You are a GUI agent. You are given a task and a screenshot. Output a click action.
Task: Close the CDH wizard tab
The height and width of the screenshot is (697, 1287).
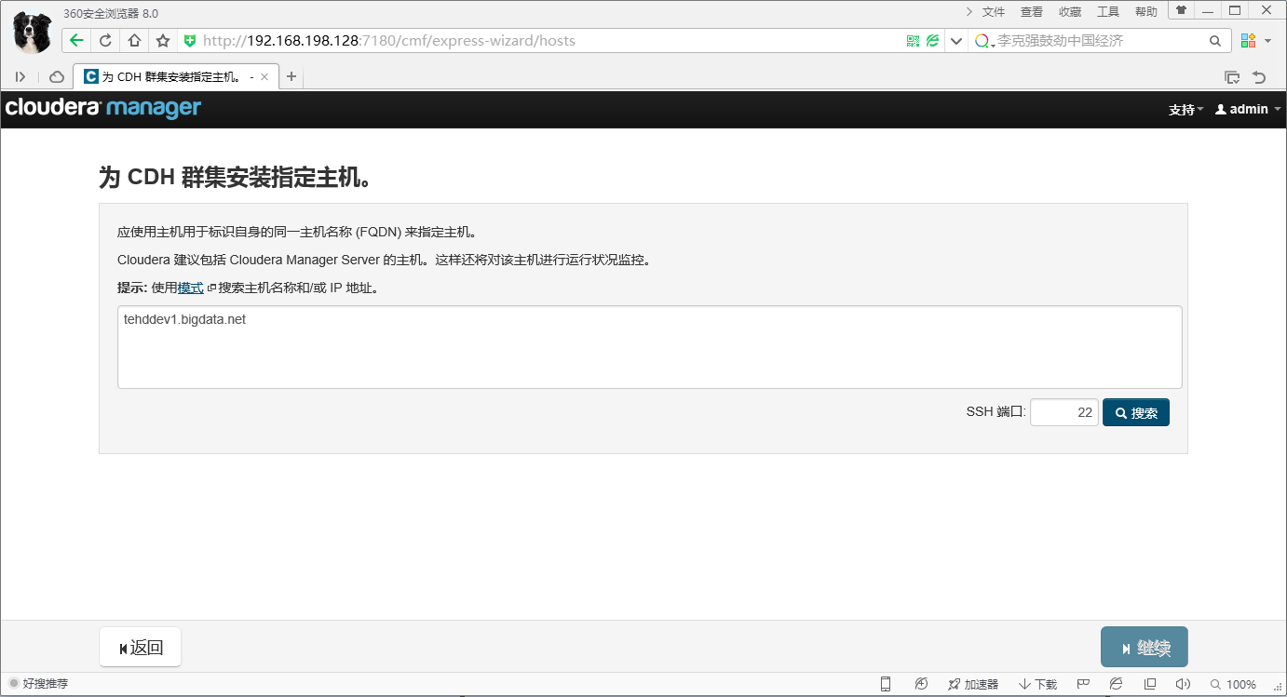point(264,77)
